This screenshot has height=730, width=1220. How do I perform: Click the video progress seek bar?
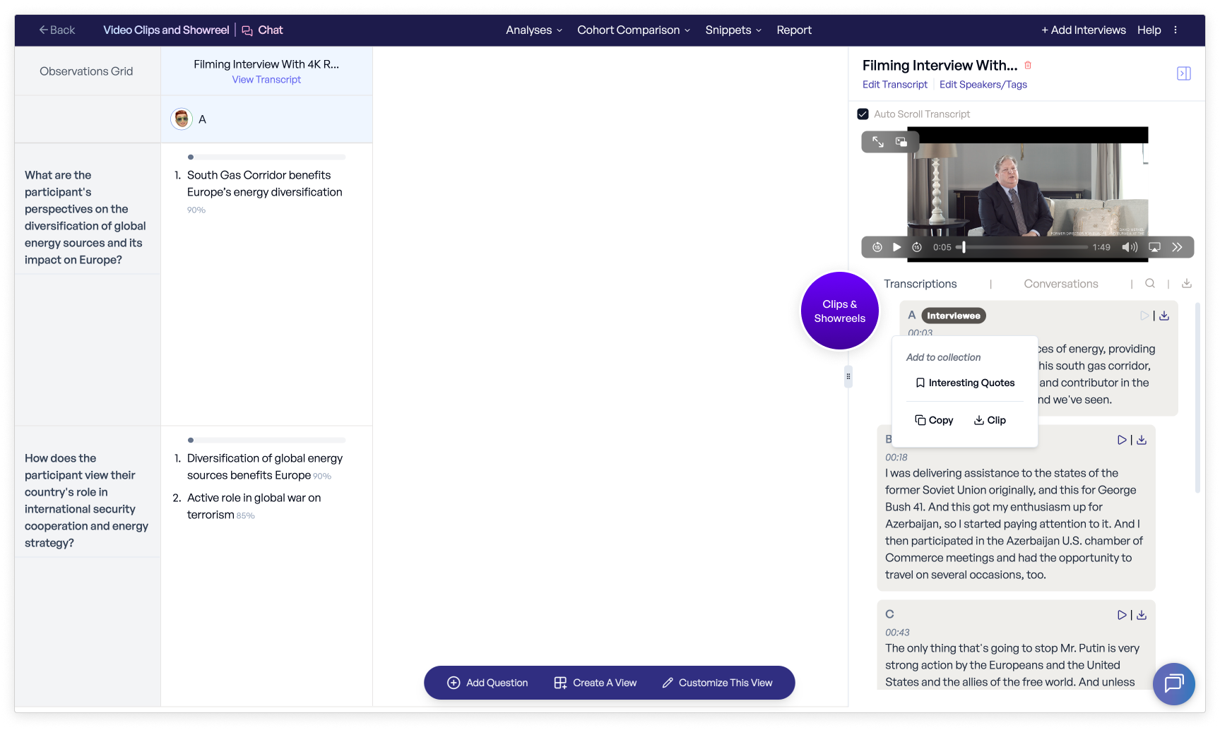1024,247
